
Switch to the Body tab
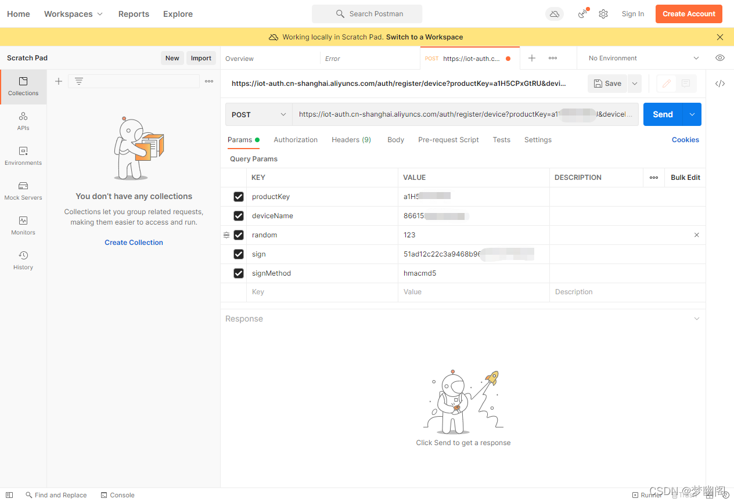(395, 140)
